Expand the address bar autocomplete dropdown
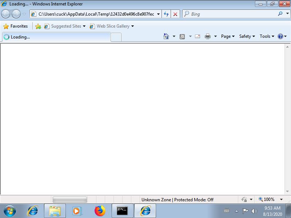 coord(158,14)
